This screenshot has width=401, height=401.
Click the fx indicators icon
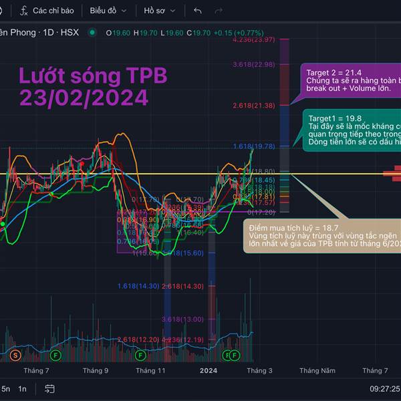(23, 11)
